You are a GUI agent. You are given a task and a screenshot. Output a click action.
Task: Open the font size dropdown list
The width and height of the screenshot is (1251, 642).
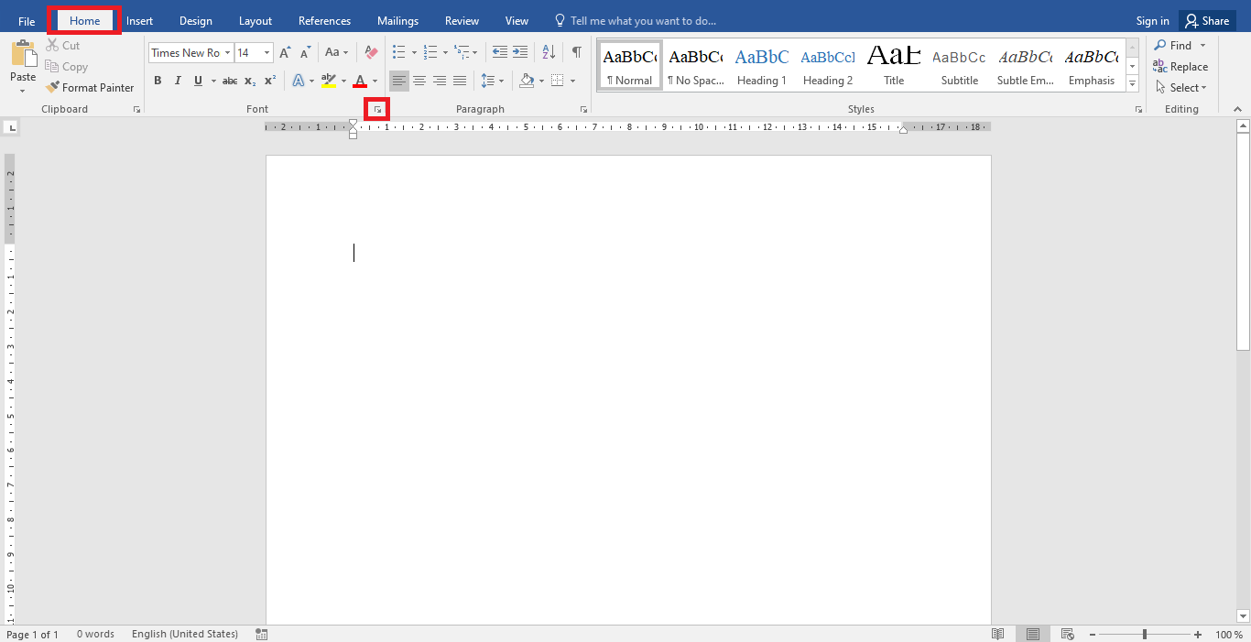(x=267, y=53)
